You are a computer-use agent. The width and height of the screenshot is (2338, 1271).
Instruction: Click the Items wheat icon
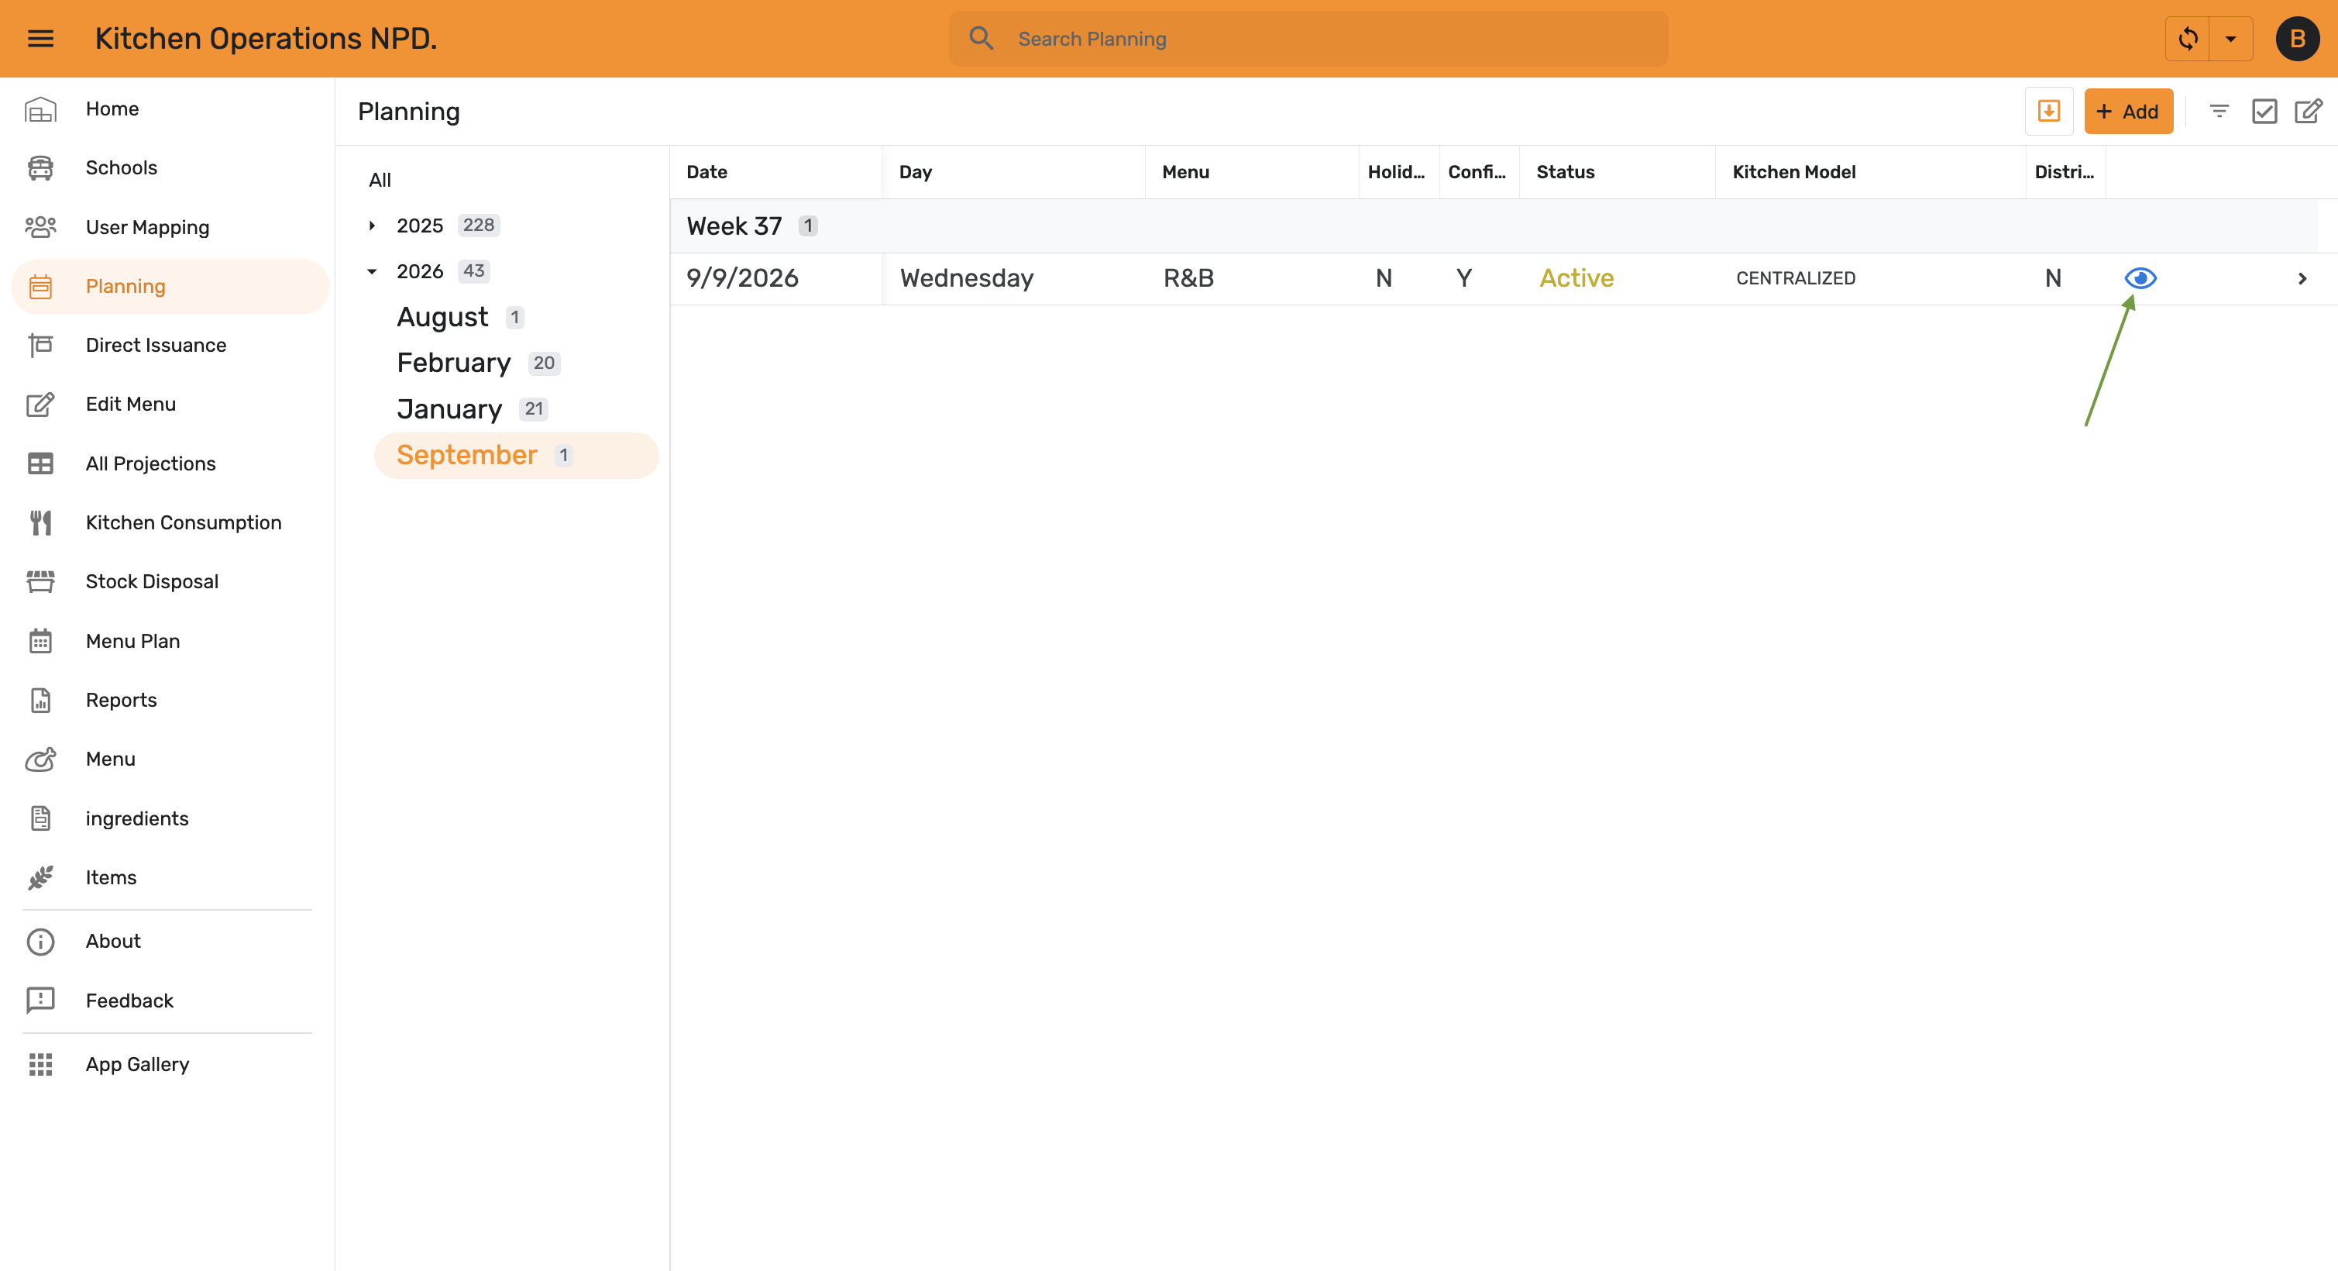tap(40, 877)
